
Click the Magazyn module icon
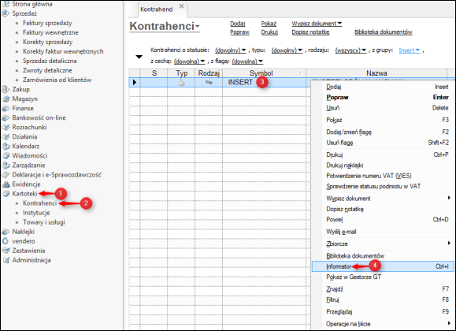pyautogui.click(x=6, y=99)
